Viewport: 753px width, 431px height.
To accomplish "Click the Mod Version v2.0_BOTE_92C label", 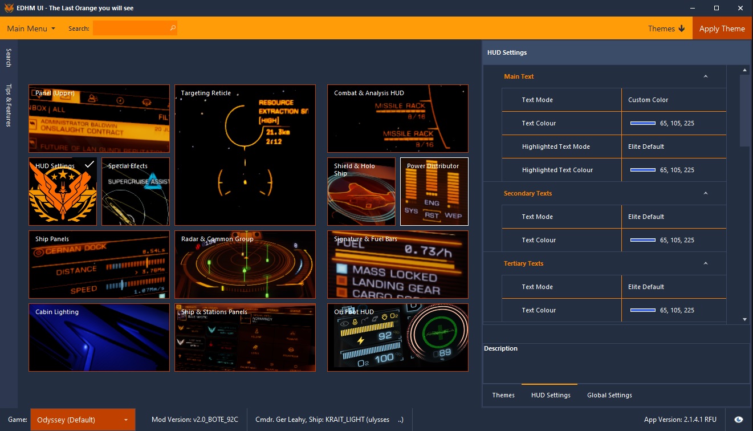I will pos(194,420).
